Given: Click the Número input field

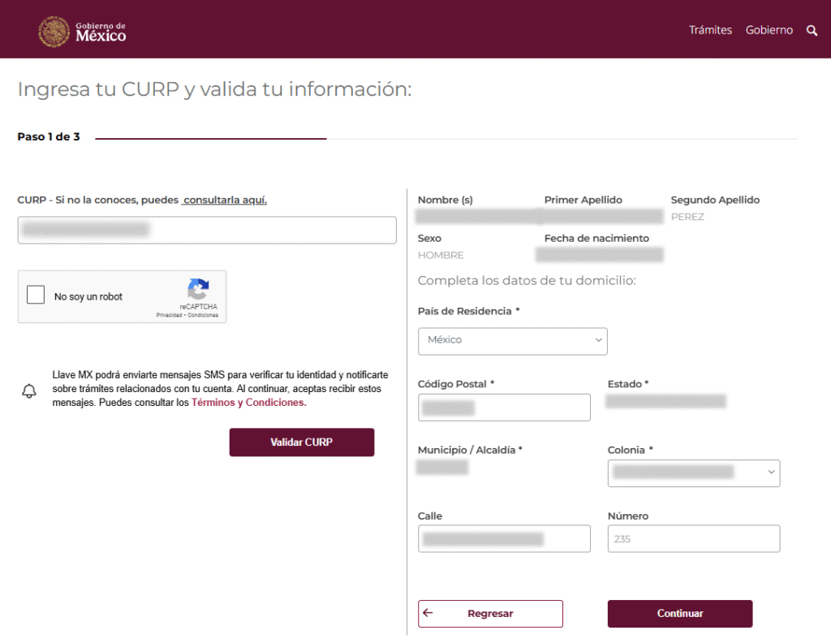Looking at the screenshot, I should [693, 539].
